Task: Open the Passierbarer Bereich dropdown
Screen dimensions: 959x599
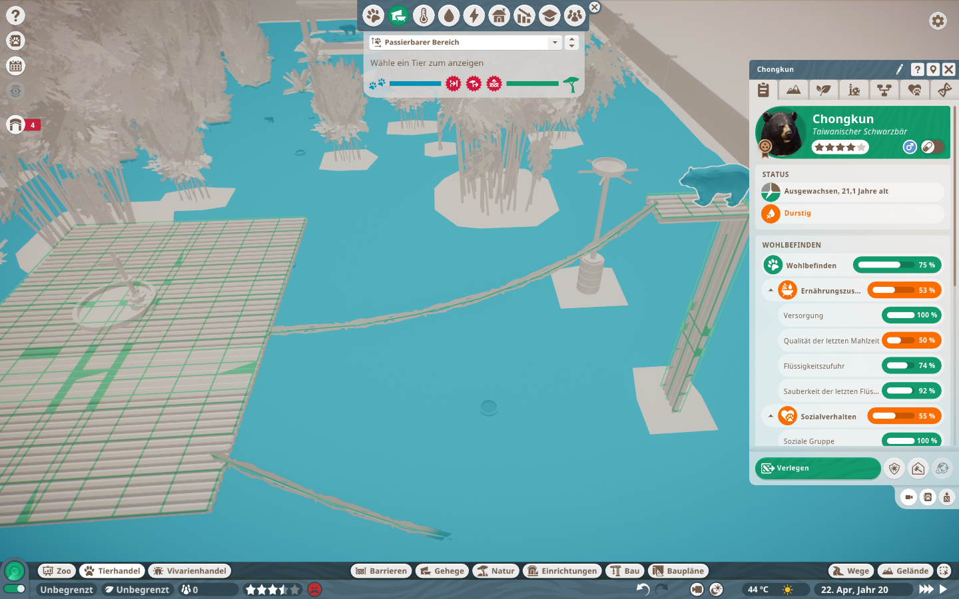Action: (x=466, y=42)
